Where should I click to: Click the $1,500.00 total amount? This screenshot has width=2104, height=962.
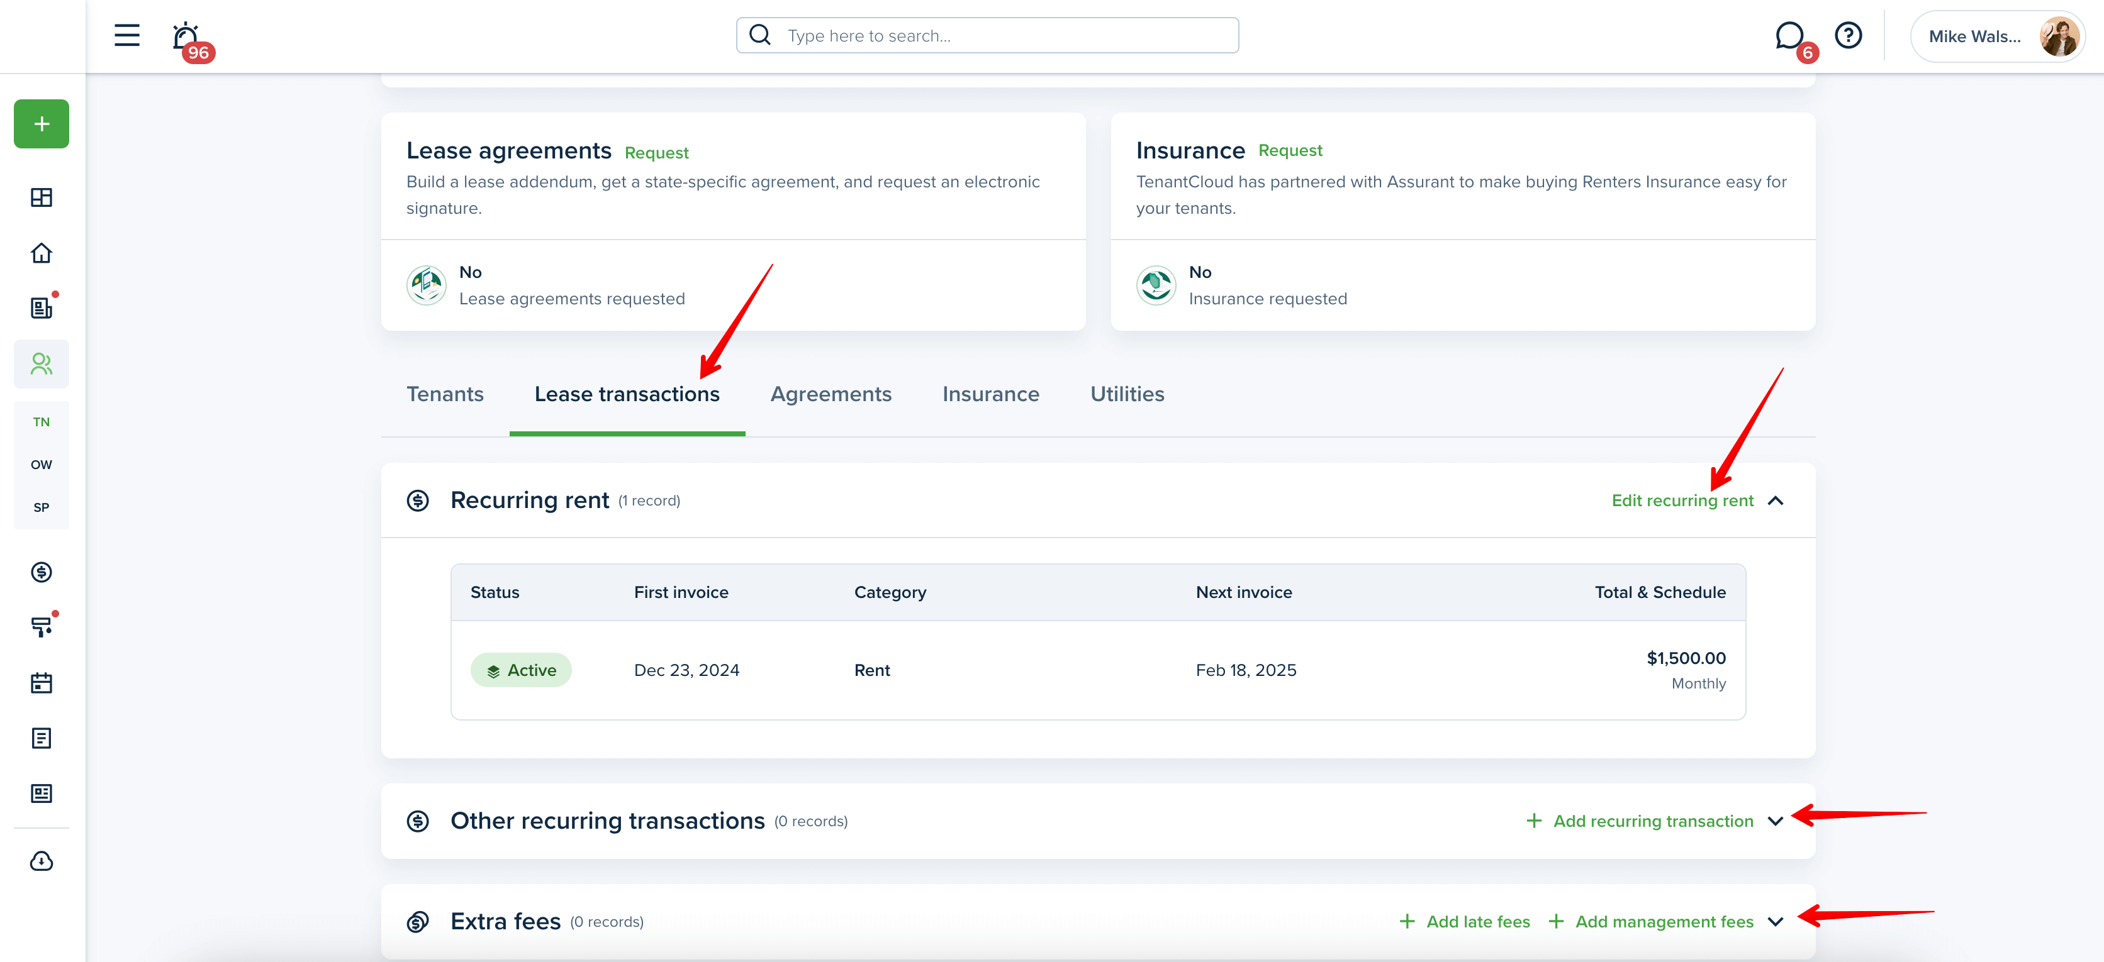coord(1687,658)
